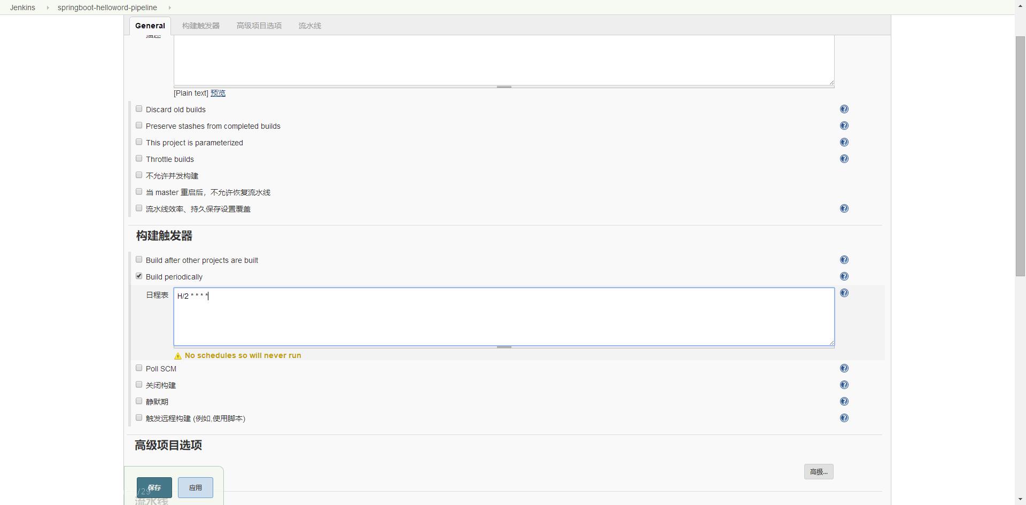
Task: Open help for 触发远程构建
Action: pos(844,418)
